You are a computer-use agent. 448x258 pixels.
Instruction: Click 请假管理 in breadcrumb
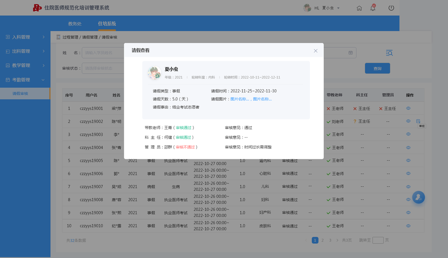pyautogui.click(x=90, y=37)
